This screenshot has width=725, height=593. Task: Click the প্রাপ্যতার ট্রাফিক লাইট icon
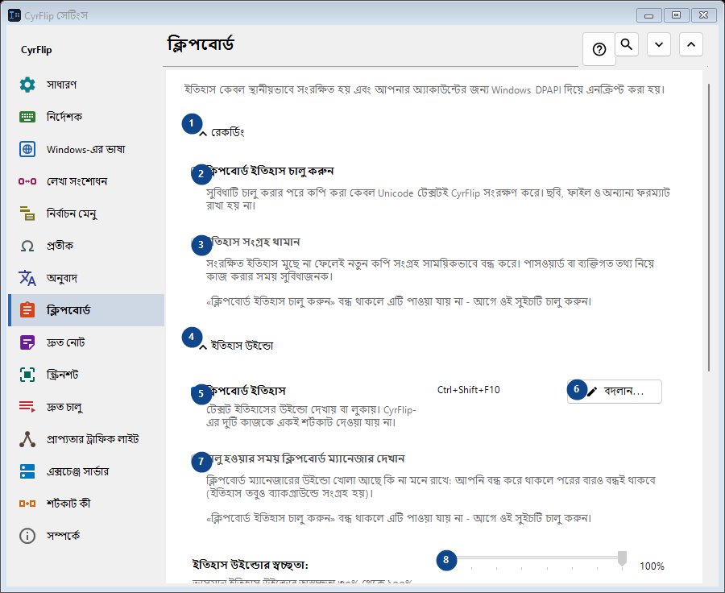click(x=27, y=439)
